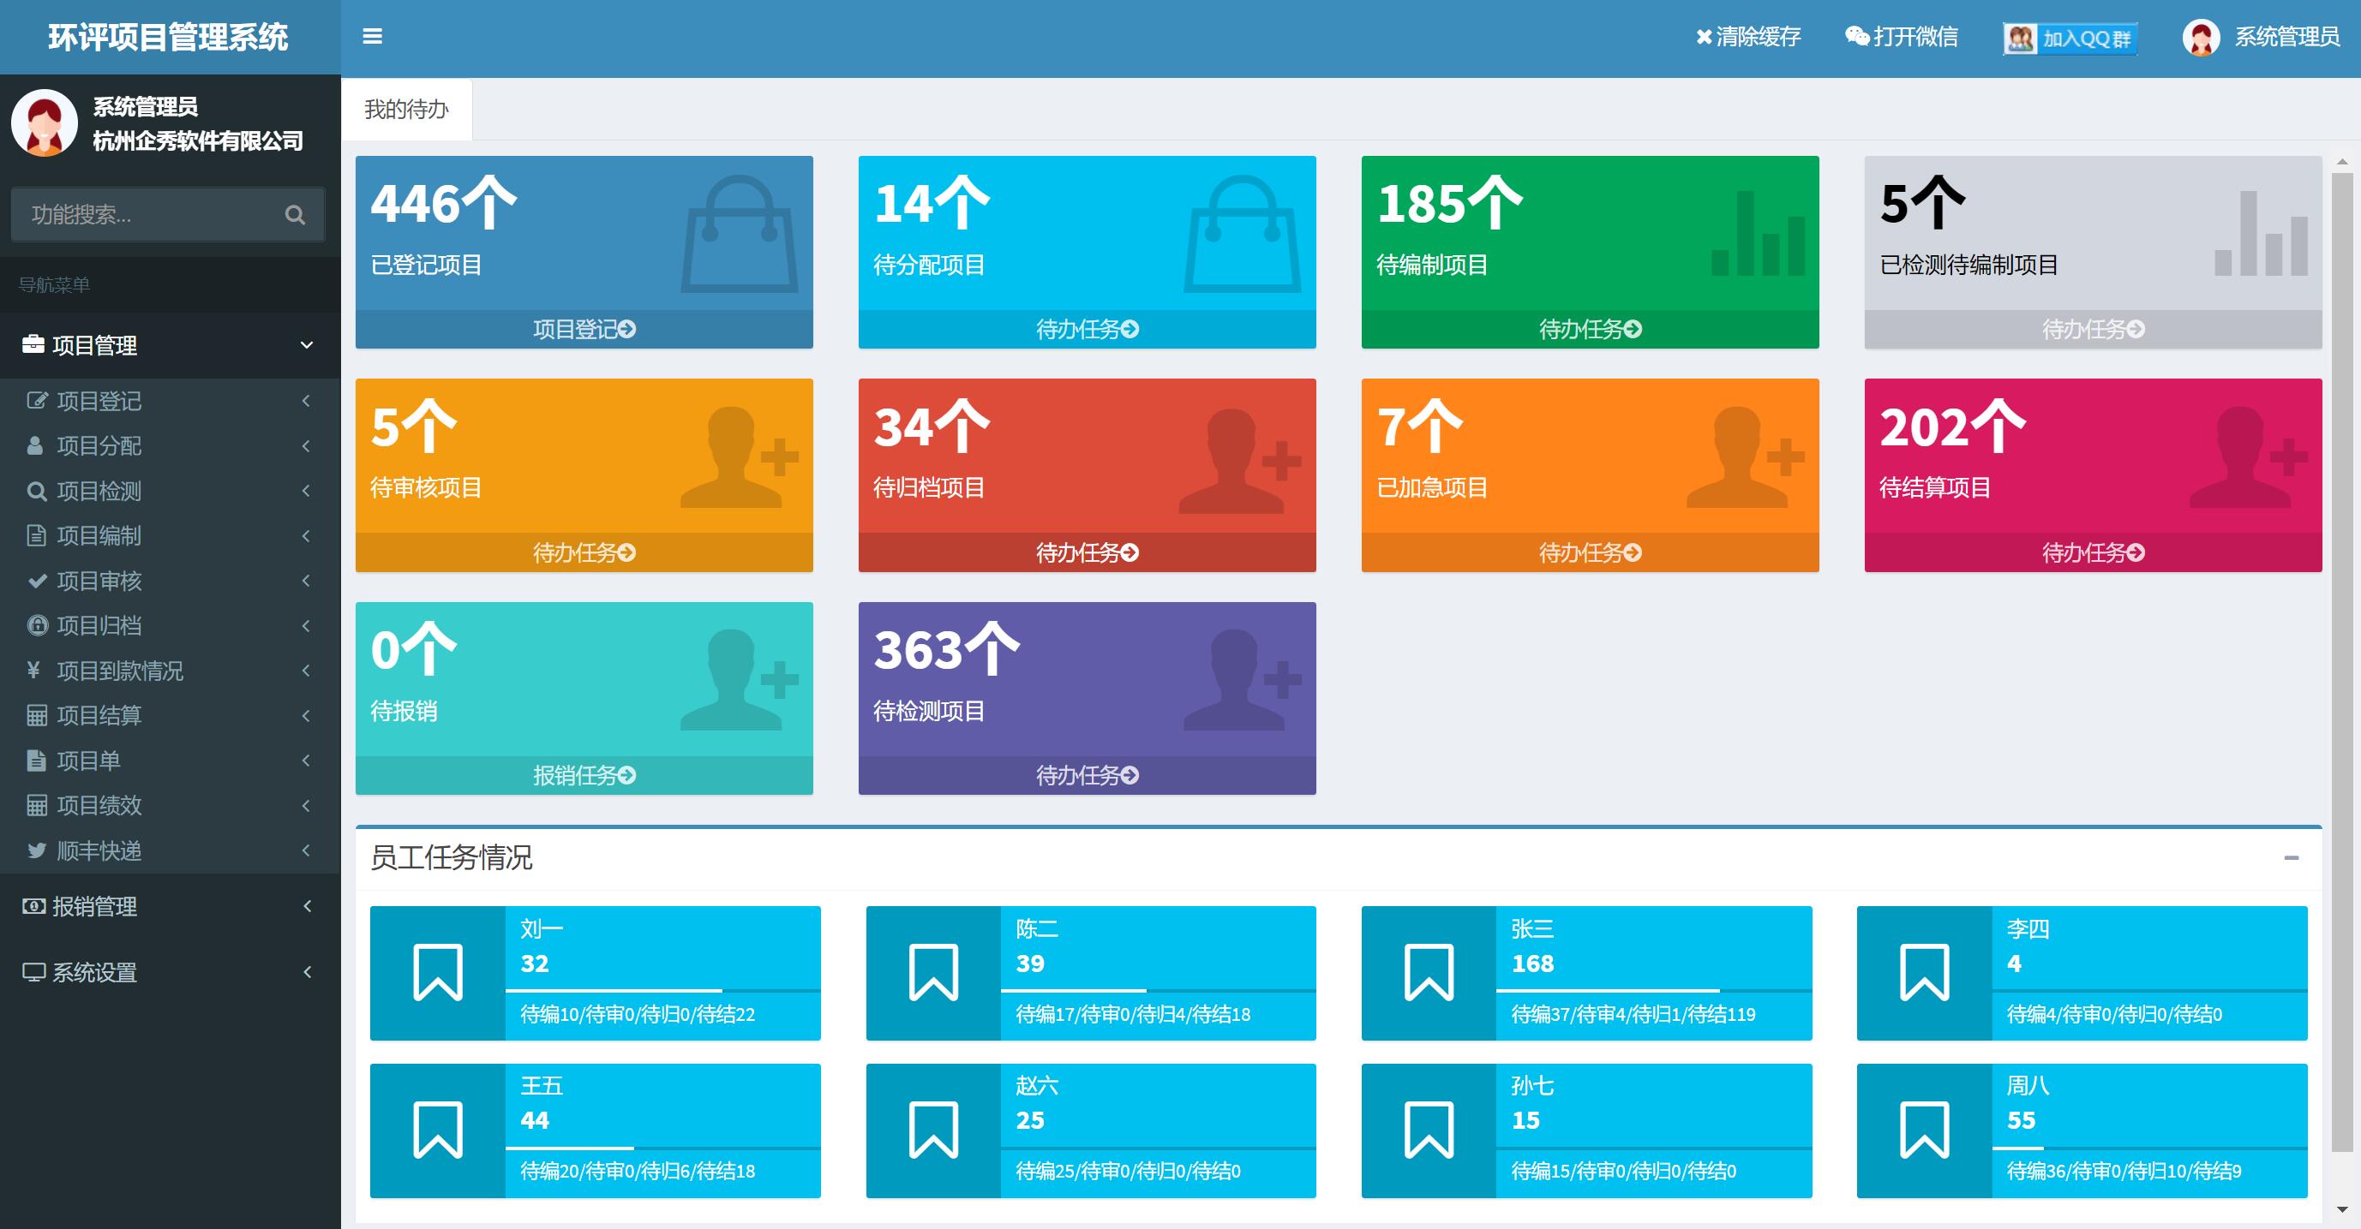Click the bookmark icon on 赵六 card

point(933,1131)
